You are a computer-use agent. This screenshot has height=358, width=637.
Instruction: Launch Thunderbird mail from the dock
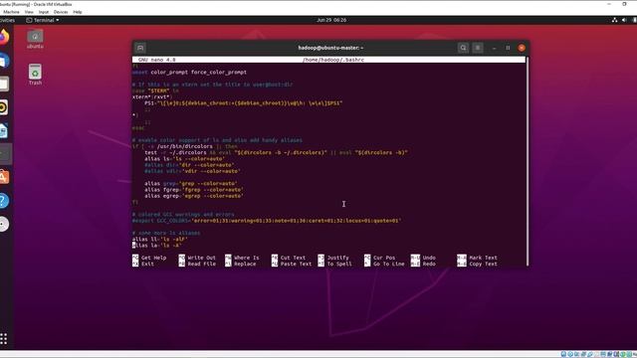click(x=3, y=61)
